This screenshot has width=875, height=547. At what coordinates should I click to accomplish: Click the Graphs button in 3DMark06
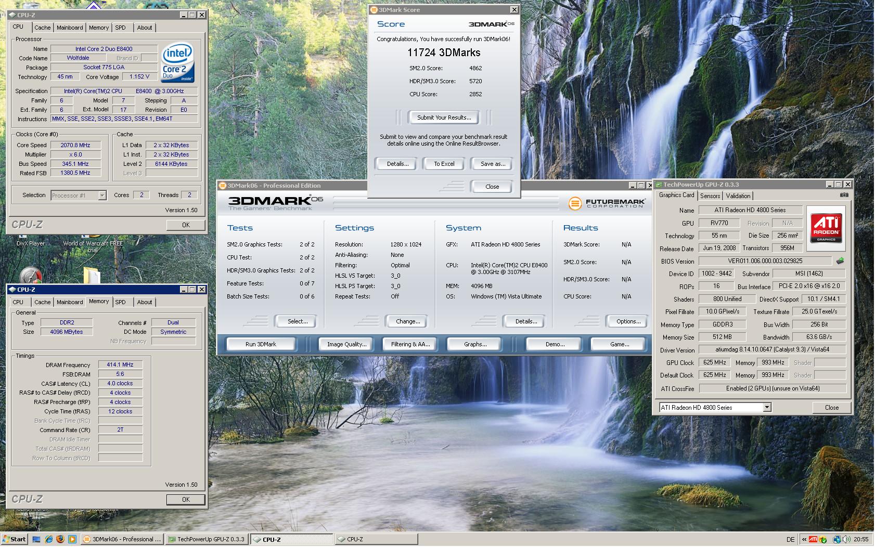pyautogui.click(x=475, y=344)
